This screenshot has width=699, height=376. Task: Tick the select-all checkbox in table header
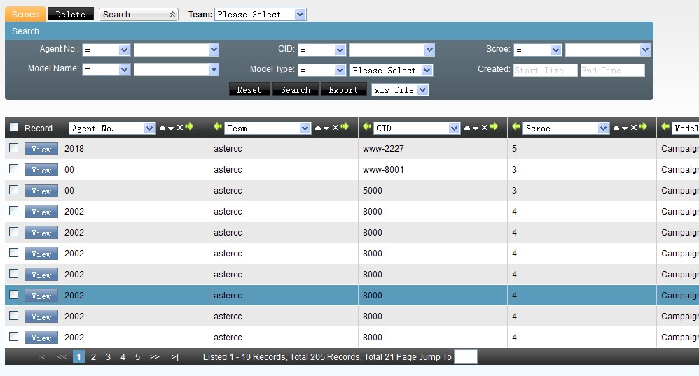click(x=13, y=127)
